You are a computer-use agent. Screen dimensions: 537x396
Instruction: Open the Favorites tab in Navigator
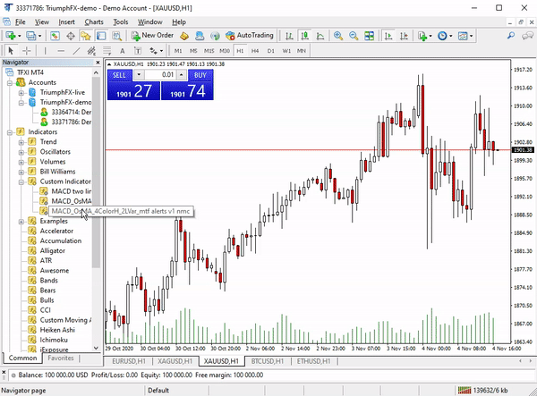coord(61,358)
